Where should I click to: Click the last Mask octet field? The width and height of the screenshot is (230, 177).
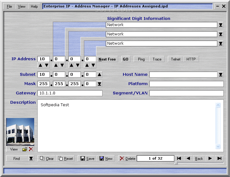[x=90, y=84]
